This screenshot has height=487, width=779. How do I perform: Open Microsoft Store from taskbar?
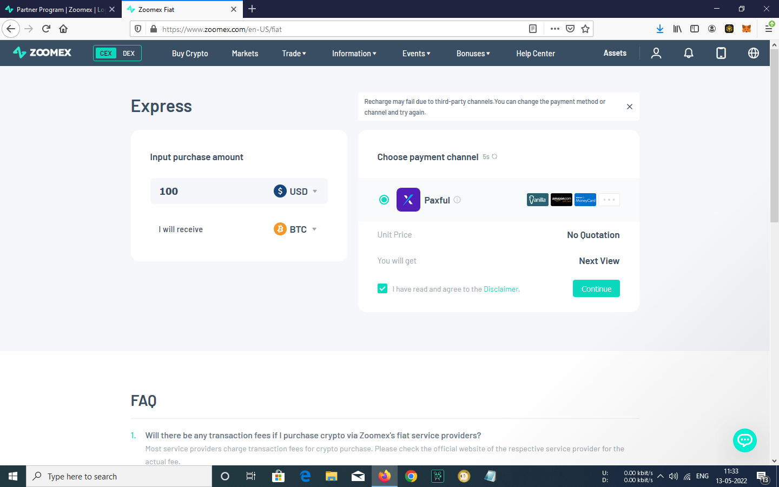pos(278,476)
